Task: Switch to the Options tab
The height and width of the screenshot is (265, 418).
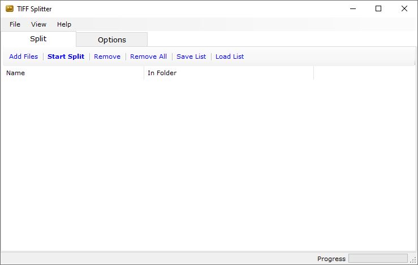Action: click(x=111, y=40)
